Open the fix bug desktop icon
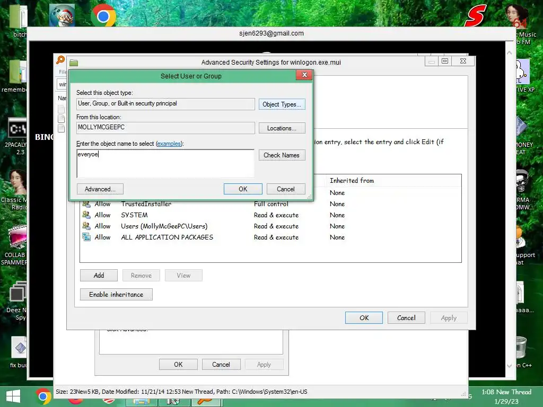Screen dimensions: 543x407 (19, 347)
